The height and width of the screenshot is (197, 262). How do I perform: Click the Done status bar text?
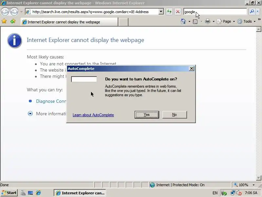pos(5,185)
